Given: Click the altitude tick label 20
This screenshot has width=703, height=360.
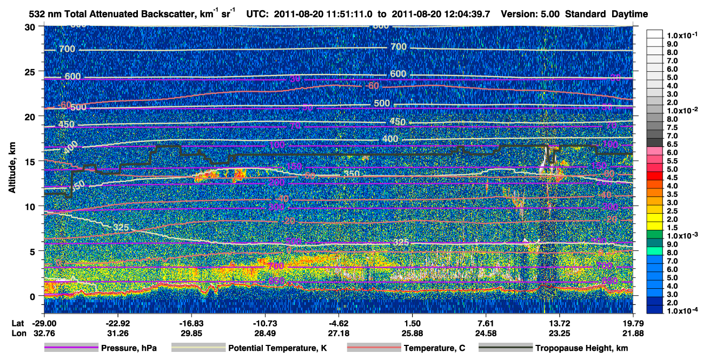Looking at the screenshot, I should tap(31, 116).
